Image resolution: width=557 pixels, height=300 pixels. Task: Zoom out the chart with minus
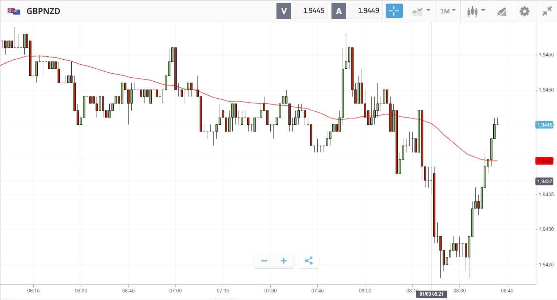tap(264, 261)
